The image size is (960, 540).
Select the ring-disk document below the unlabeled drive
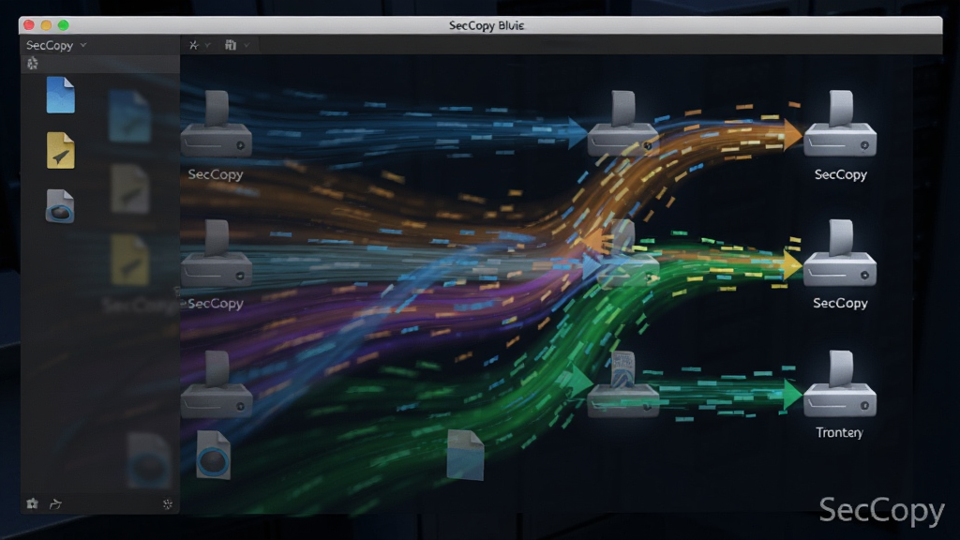click(x=213, y=455)
